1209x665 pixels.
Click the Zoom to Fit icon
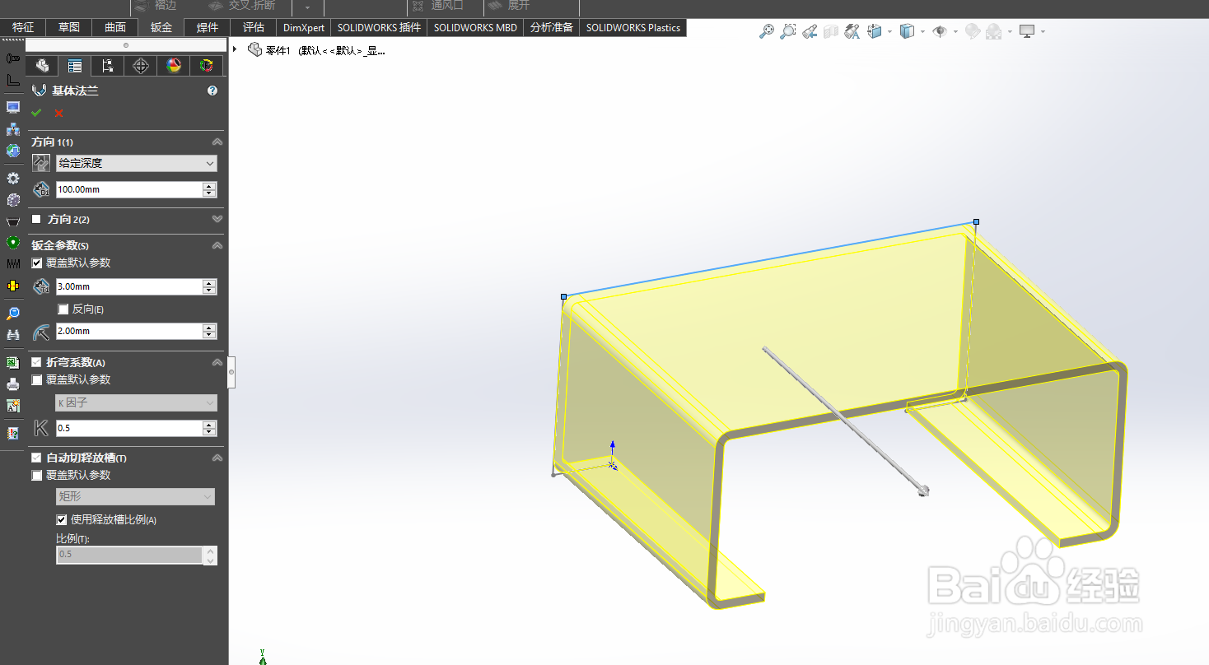(x=767, y=31)
